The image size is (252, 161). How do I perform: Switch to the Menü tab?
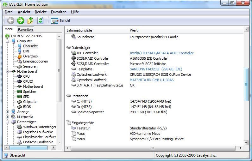(x=9, y=29)
